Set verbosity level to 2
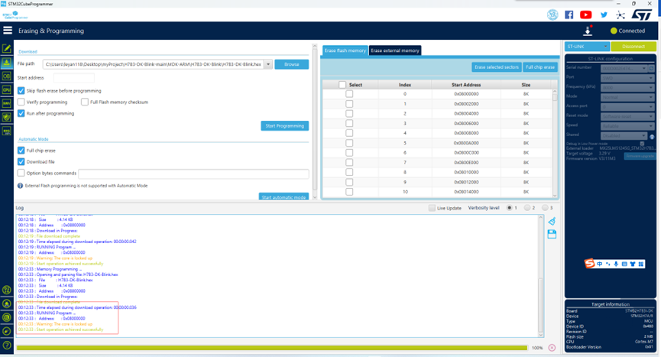The width and height of the screenshot is (661, 357). [527, 208]
